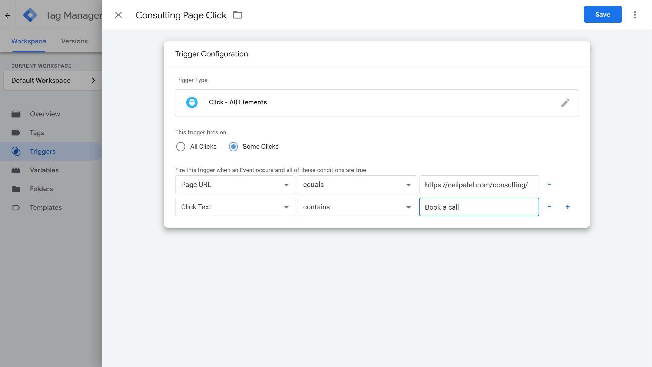
Task: Open the equals operator dropdown
Action: coord(357,185)
